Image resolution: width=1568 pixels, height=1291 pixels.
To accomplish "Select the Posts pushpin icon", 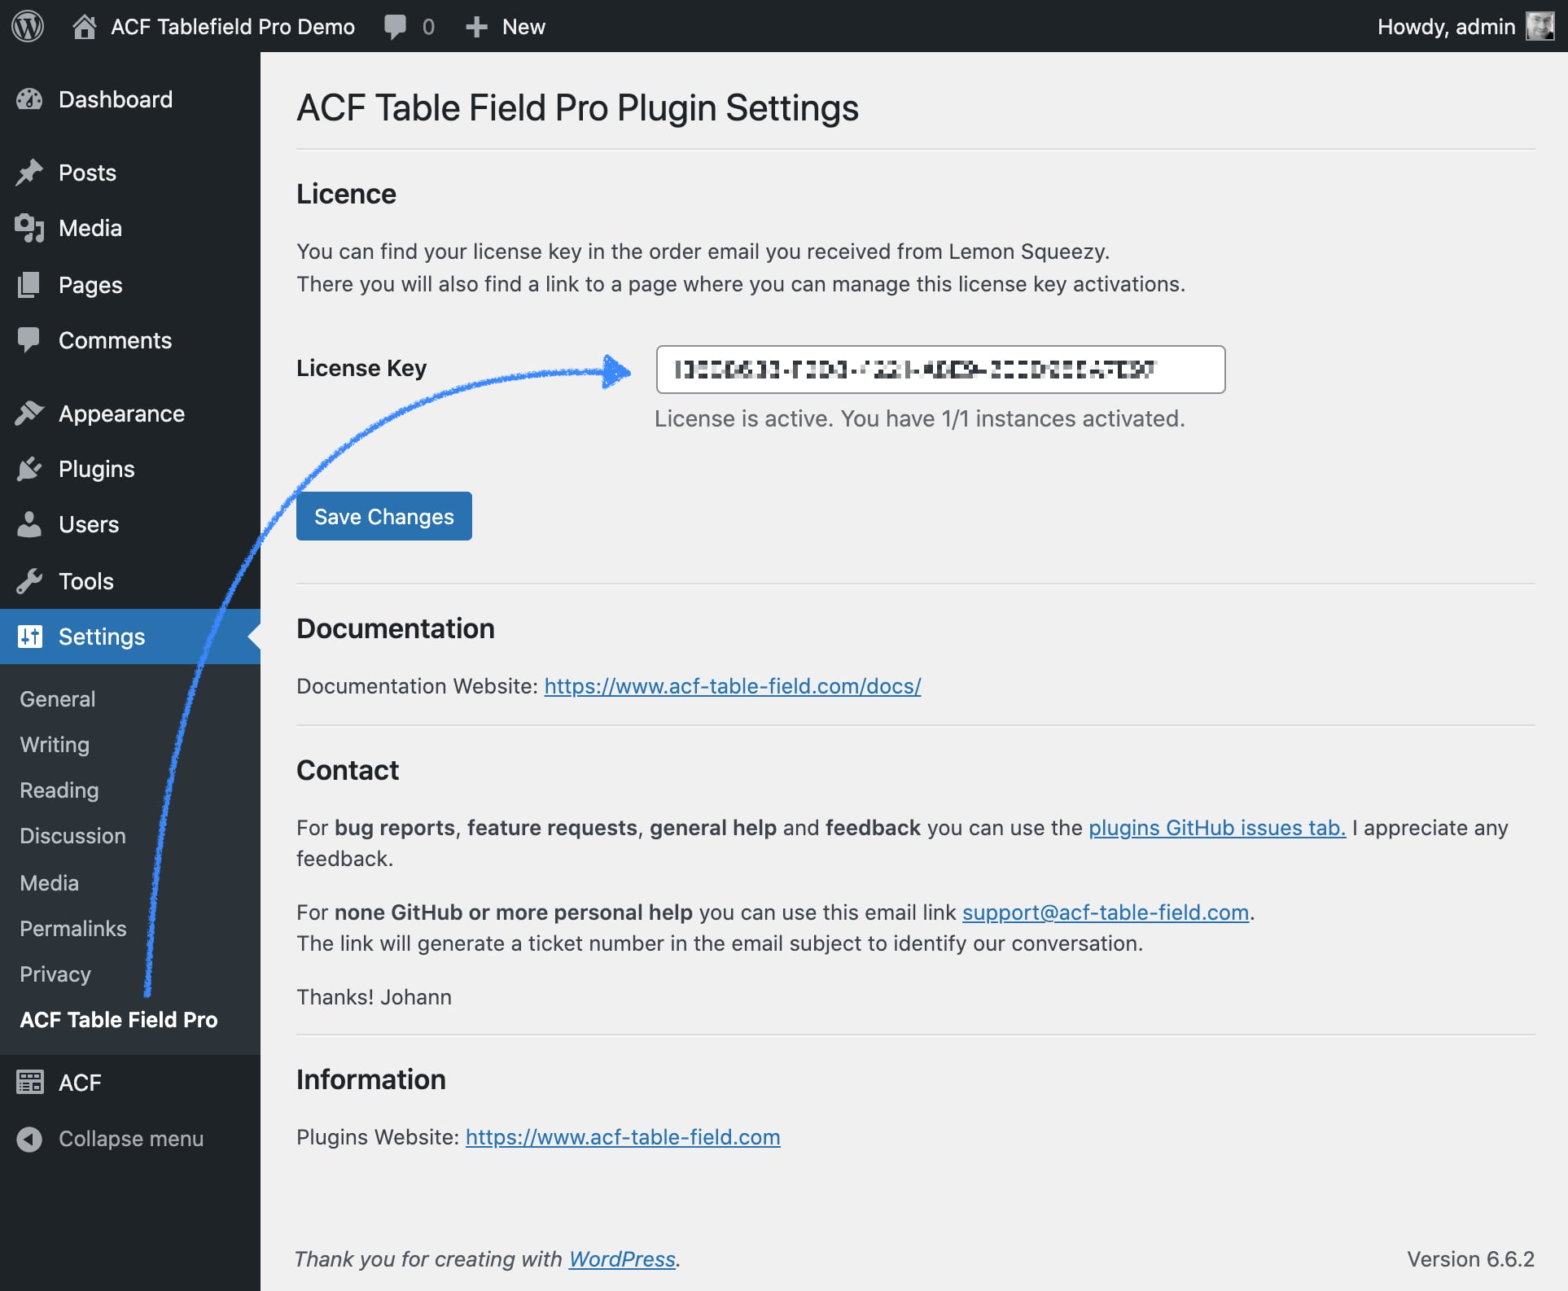I will tap(29, 173).
